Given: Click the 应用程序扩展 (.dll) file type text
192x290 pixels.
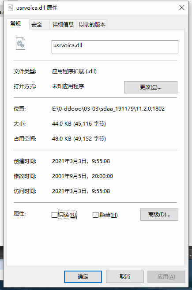Looking at the screenshot, I should (74, 71).
